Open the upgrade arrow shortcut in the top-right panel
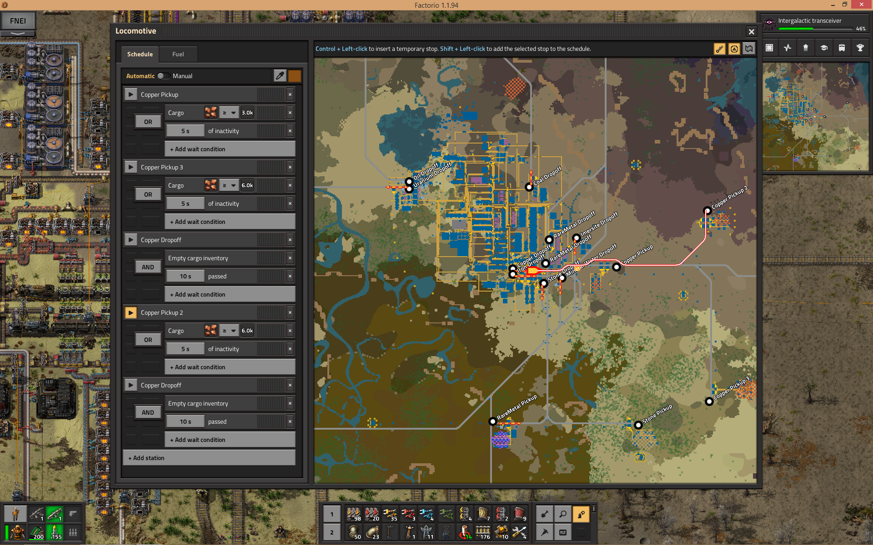The height and width of the screenshot is (545, 873). [806, 48]
